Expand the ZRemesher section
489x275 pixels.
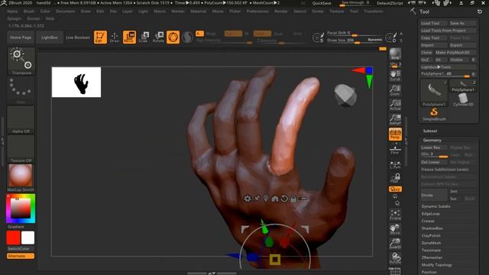point(432,257)
